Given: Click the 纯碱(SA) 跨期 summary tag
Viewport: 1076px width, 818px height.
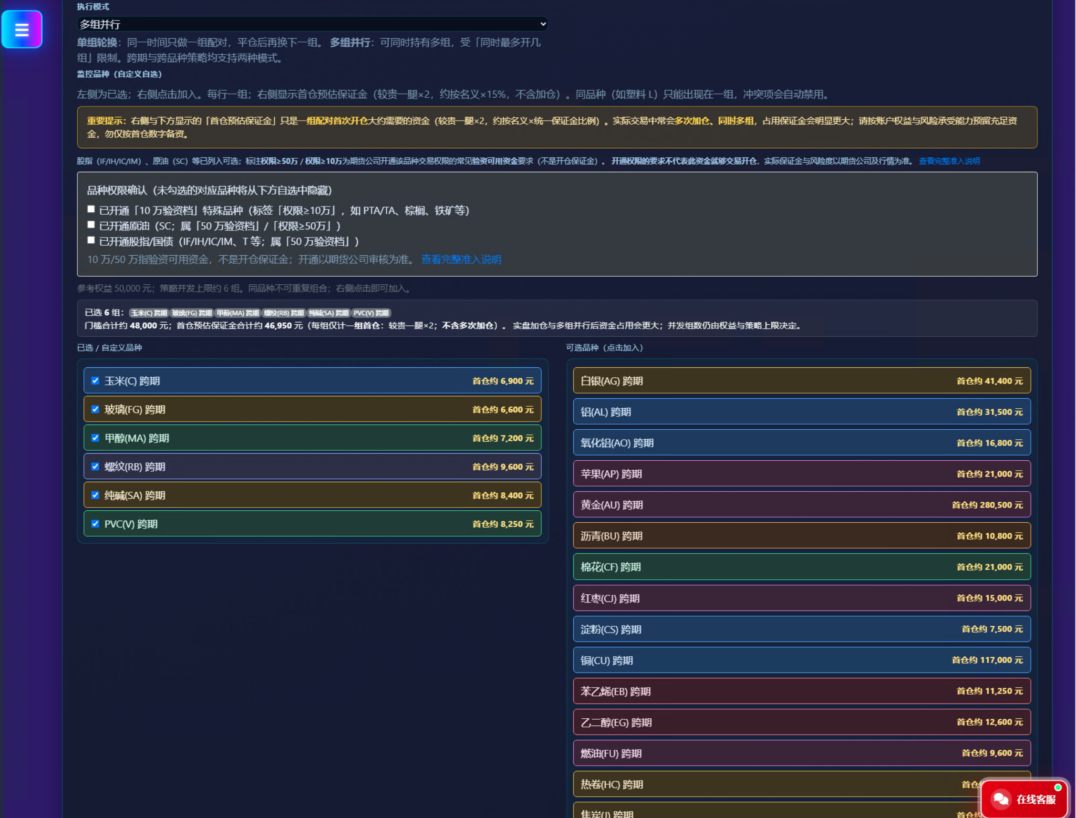Looking at the screenshot, I should (329, 313).
